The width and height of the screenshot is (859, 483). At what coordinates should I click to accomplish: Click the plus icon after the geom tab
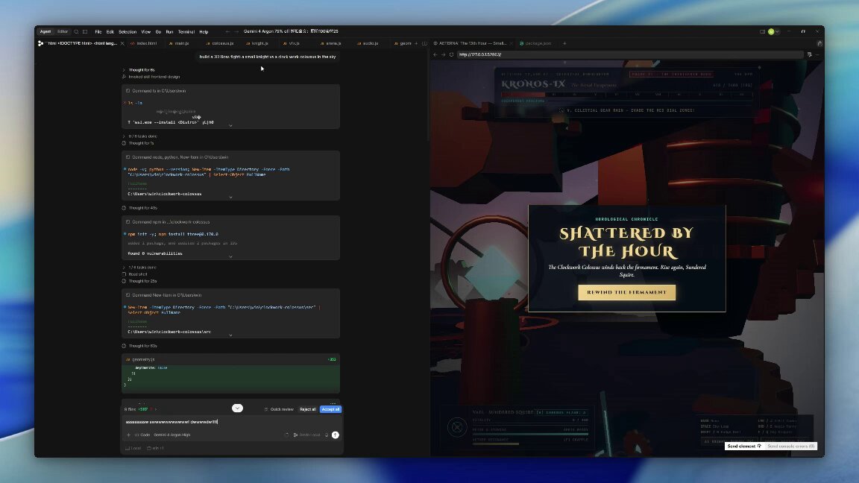tap(416, 43)
